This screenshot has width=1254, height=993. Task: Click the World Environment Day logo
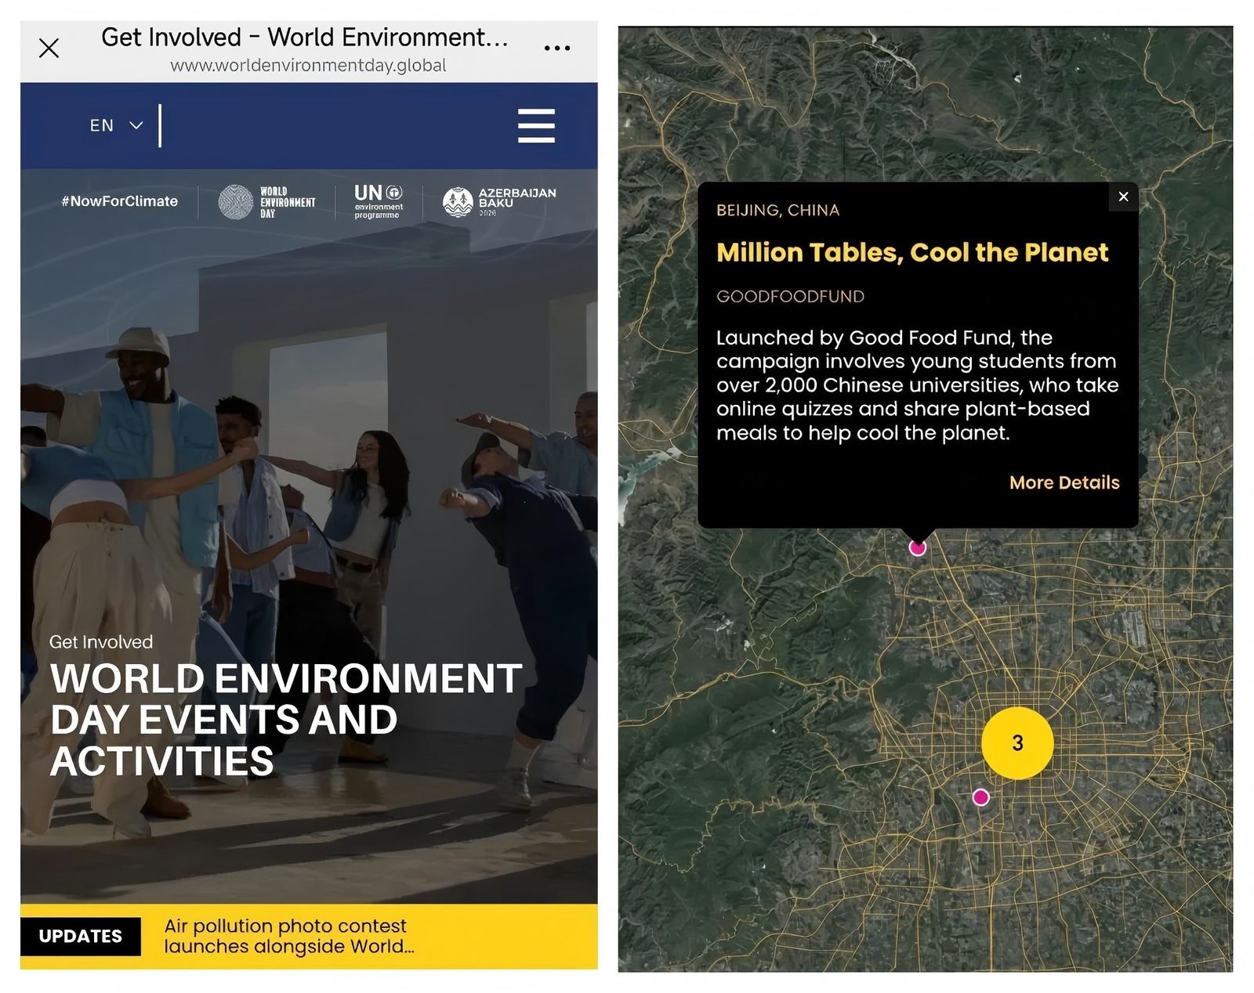coord(266,202)
